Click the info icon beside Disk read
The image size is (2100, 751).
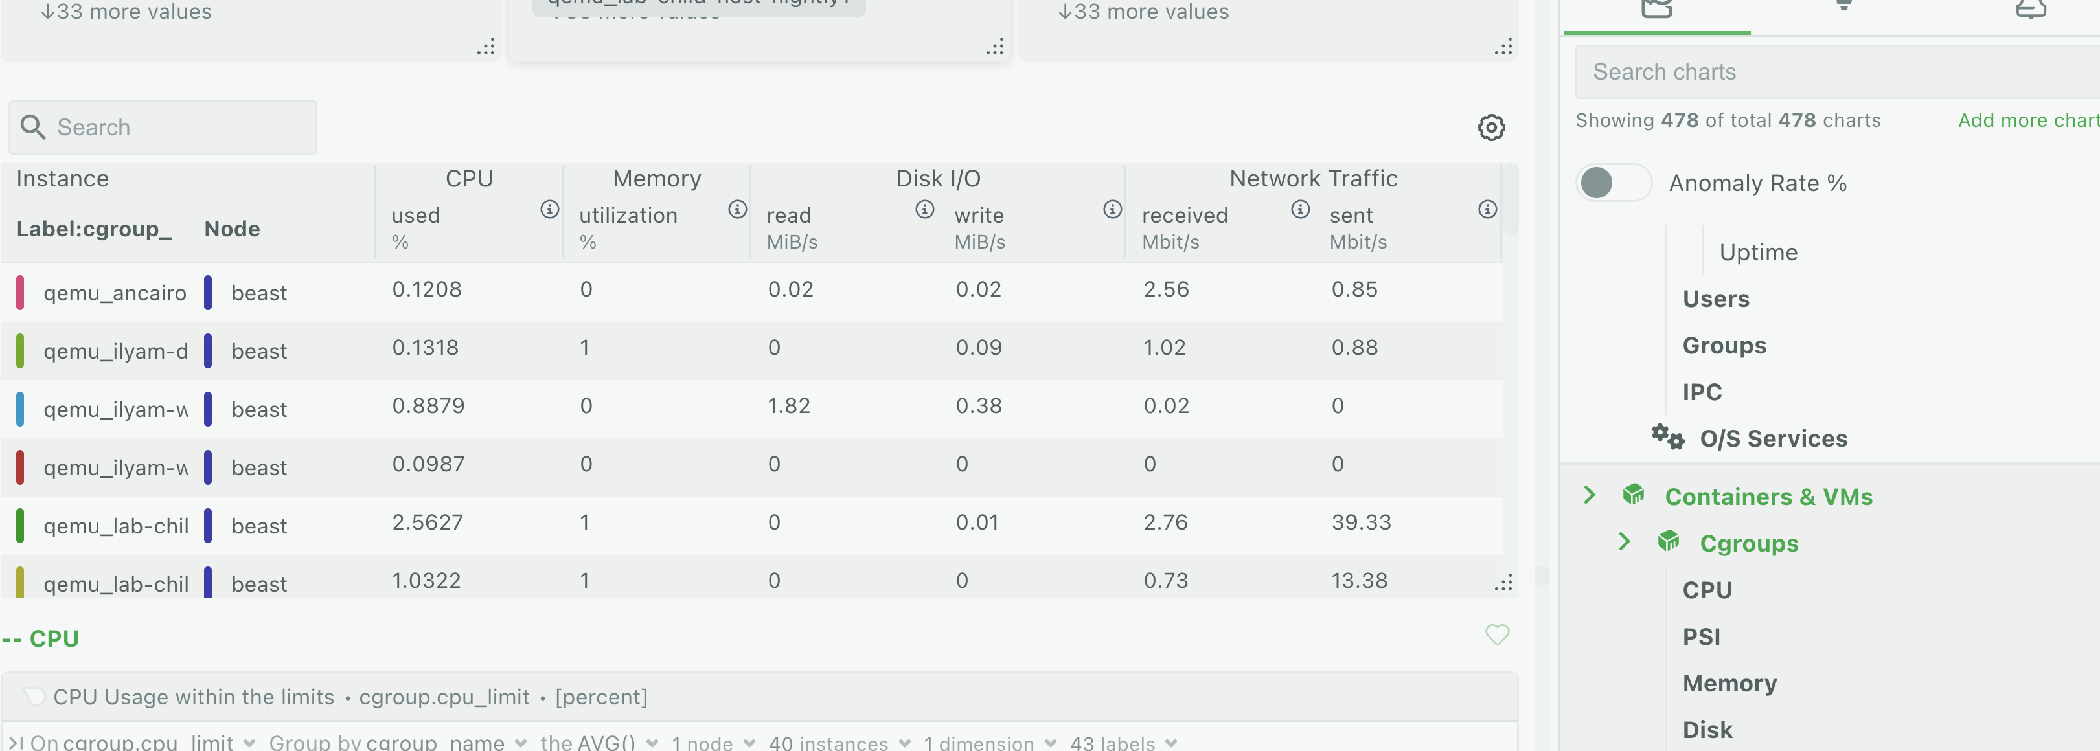pos(924,209)
